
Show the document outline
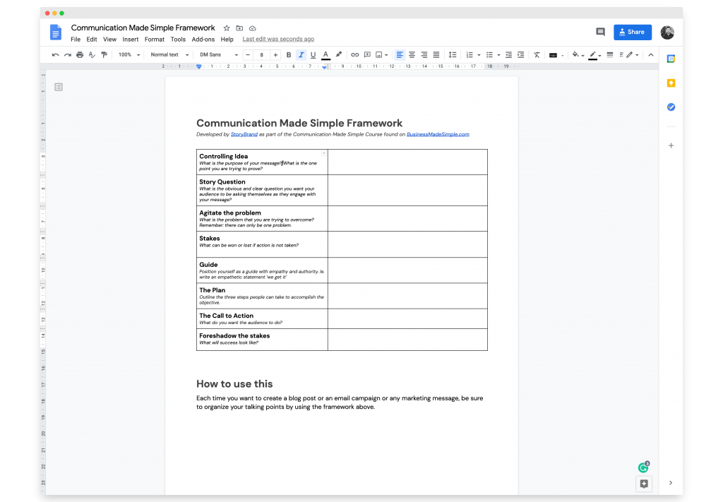pyautogui.click(x=59, y=87)
